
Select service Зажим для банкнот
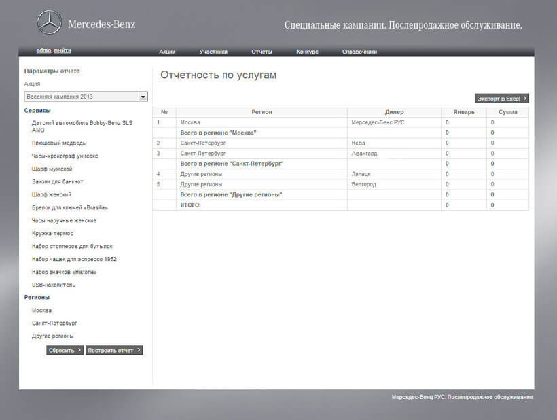[x=58, y=181]
